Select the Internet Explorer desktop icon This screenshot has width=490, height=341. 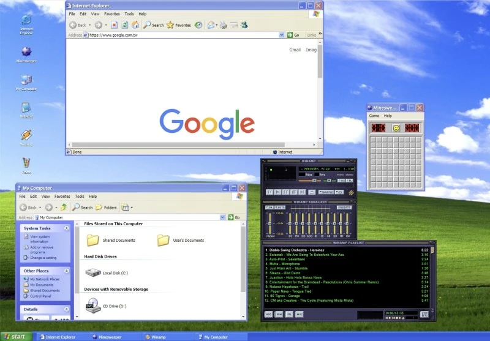(26, 24)
